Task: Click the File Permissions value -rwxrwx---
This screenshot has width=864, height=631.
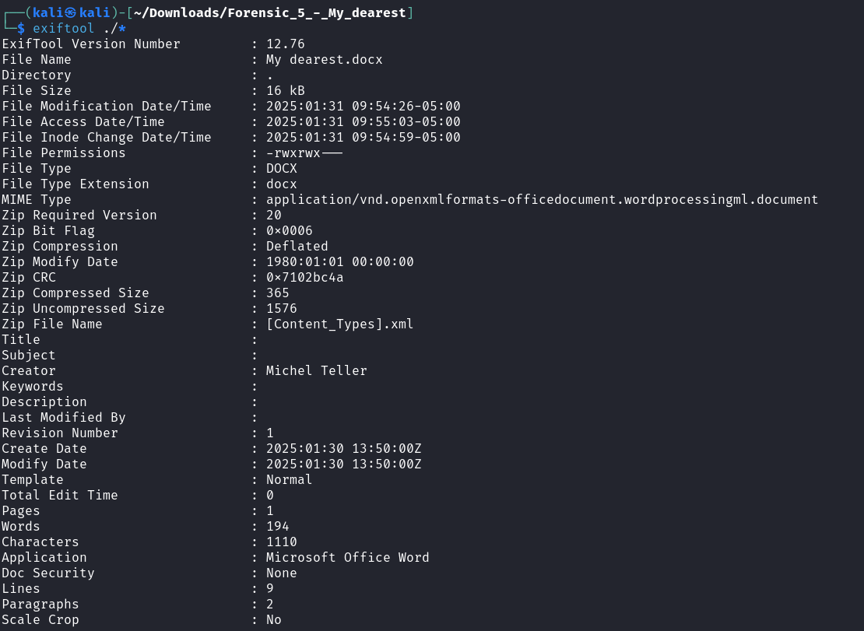Action: coord(304,152)
